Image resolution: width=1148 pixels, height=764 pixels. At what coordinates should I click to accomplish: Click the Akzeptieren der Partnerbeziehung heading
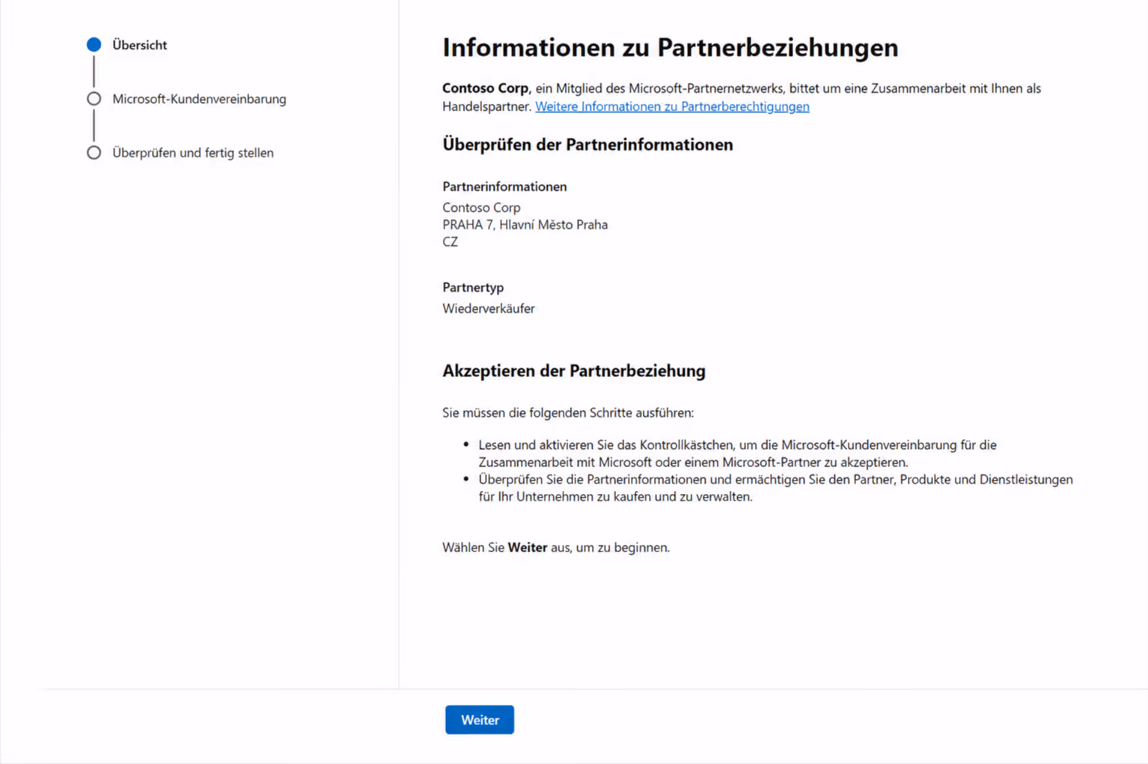(x=574, y=371)
